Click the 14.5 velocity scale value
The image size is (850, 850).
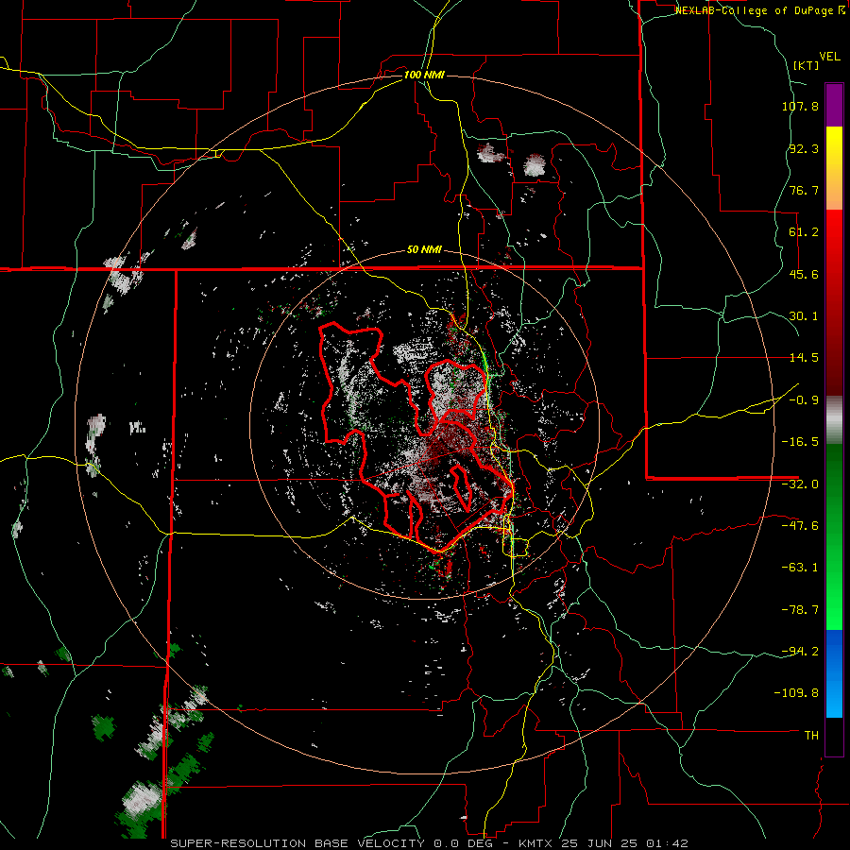[804, 358]
